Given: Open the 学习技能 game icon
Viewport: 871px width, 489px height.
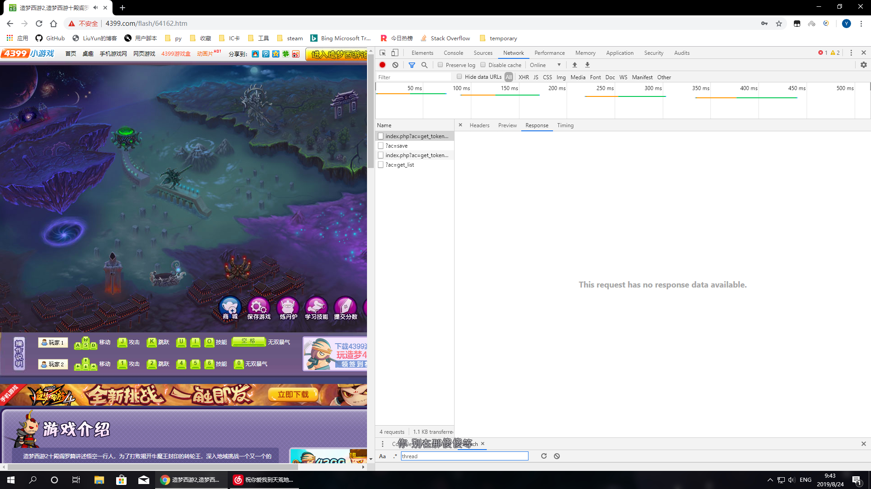Looking at the screenshot, I should (x=317, y=308).
